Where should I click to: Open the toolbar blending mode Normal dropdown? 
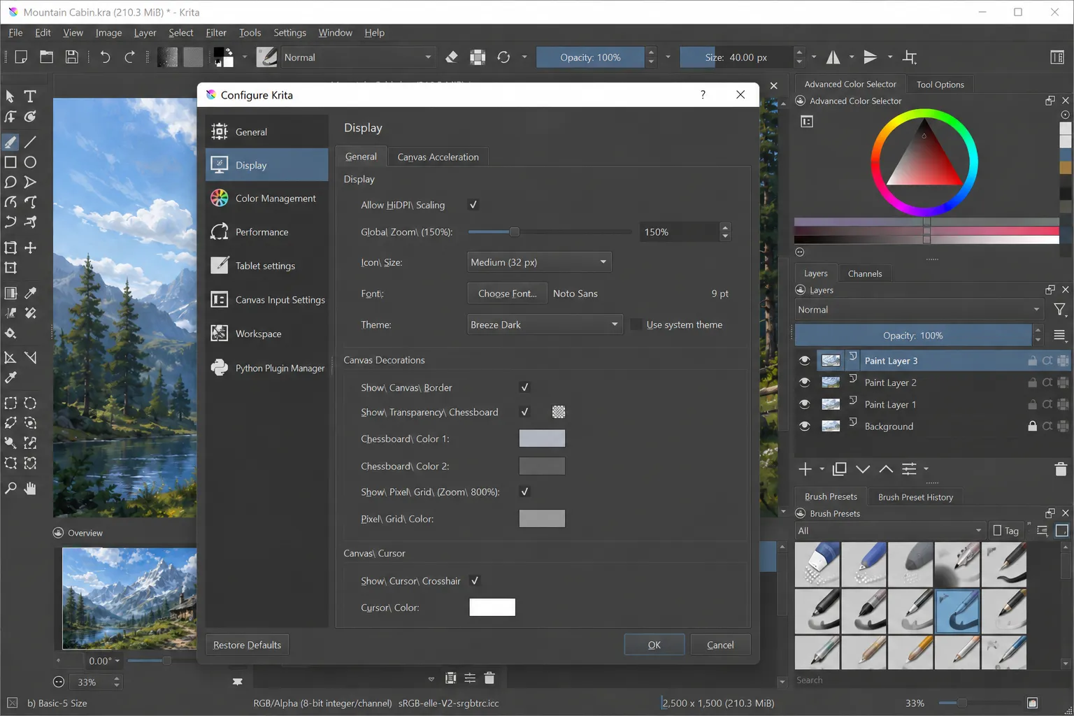[358, 57]
